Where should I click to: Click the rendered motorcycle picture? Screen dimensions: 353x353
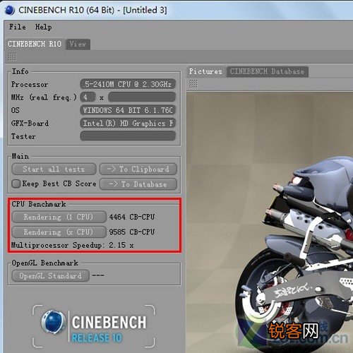[270, 222]
